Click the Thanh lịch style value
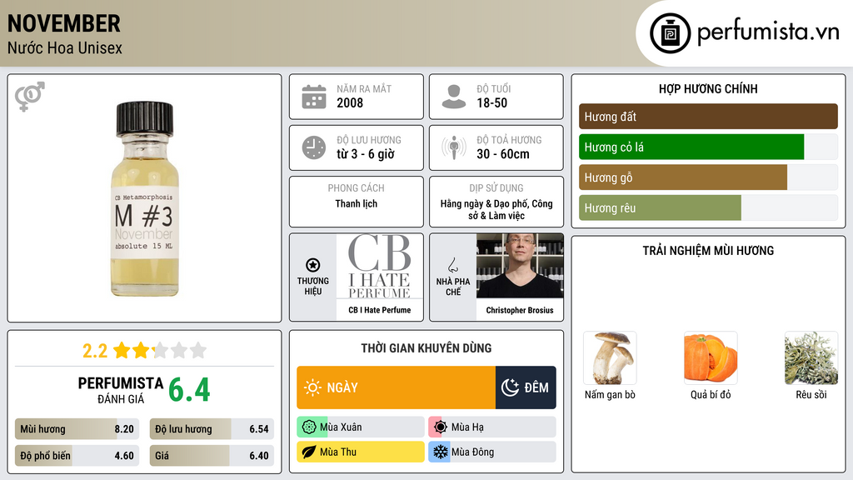853x480 pixels. 356,203
